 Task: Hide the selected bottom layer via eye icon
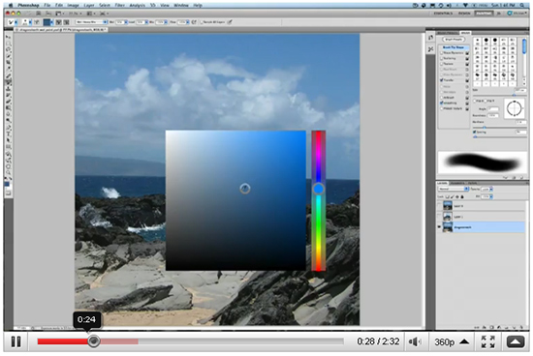coord(439,227)
